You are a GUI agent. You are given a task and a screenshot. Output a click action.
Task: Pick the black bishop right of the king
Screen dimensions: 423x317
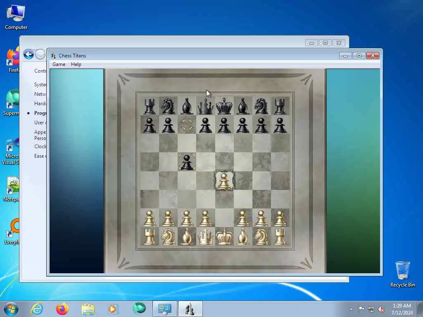tap(242, 106)
